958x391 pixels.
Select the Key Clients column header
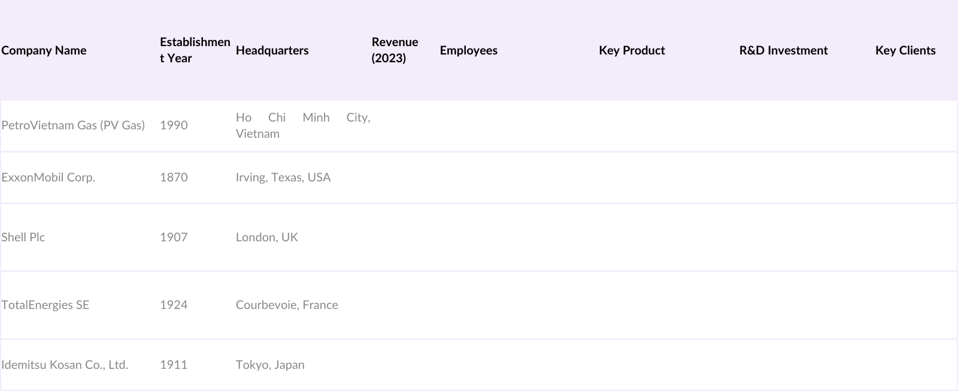(x=905, y=50)
